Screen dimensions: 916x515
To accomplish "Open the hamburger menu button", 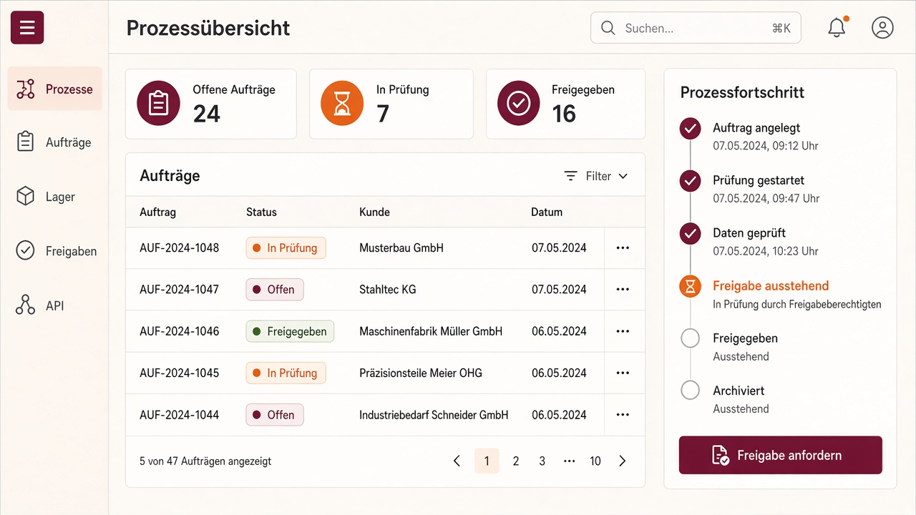I will click(x=27, y=28).
